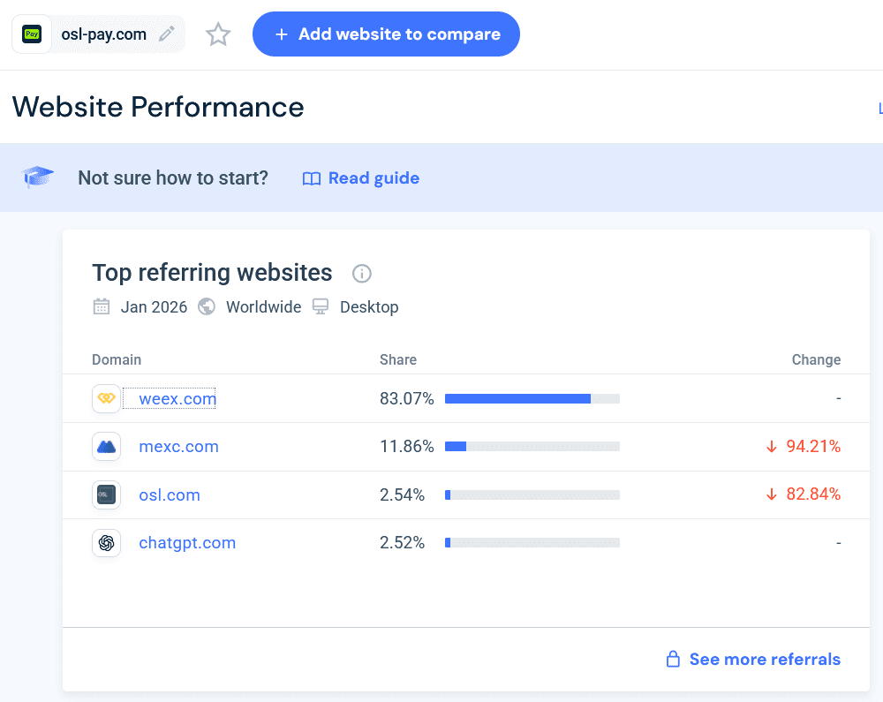883x702 pixels.
Task: Click the pencil icon to edit osl-pay.com
Action: pyautogui.click(x=166, y=33)
